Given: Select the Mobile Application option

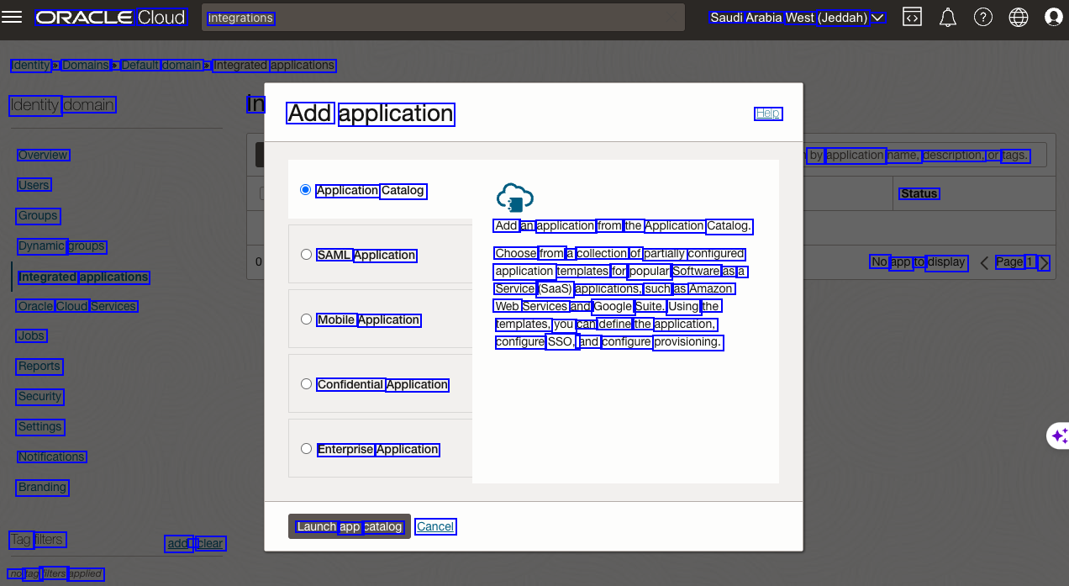Looking at the screenshot, I should (306, 319).
